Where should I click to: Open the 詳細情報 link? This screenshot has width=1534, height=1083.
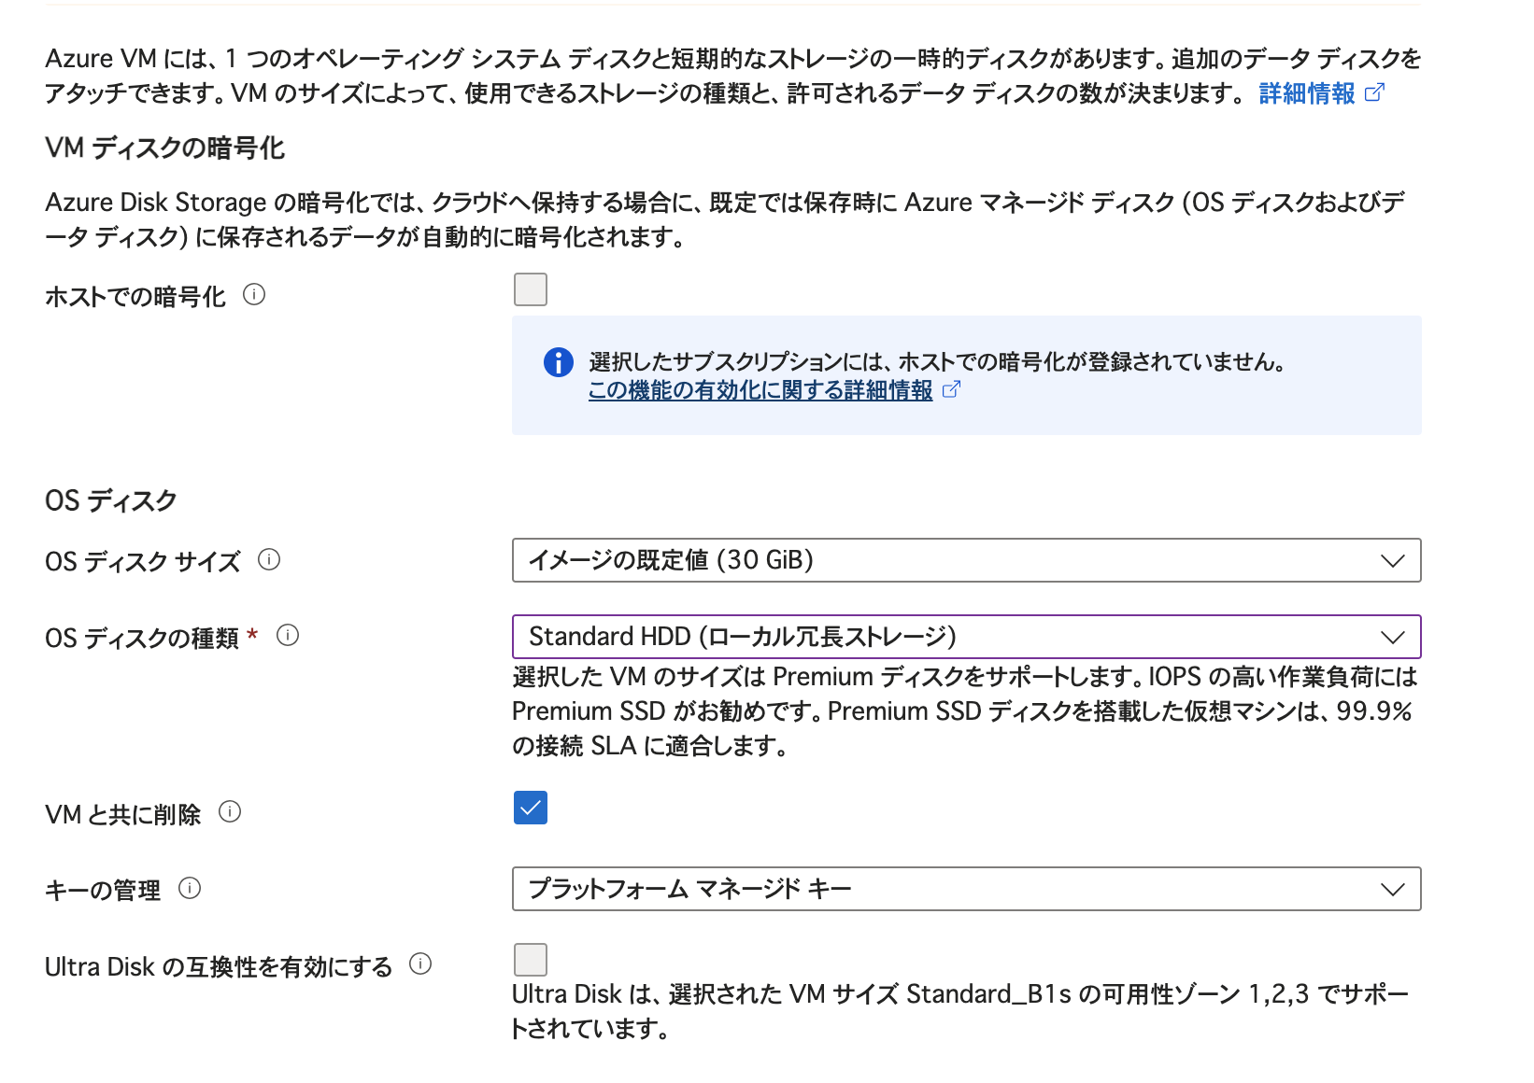(x=1305, y=92)
